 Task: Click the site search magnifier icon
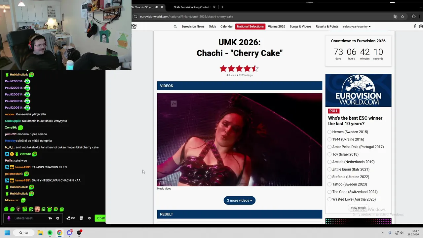pos(175,26)
